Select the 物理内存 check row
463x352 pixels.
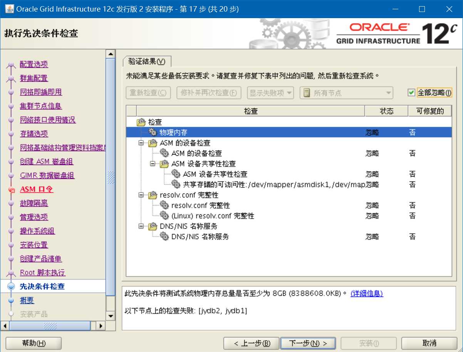pos(289,132)
